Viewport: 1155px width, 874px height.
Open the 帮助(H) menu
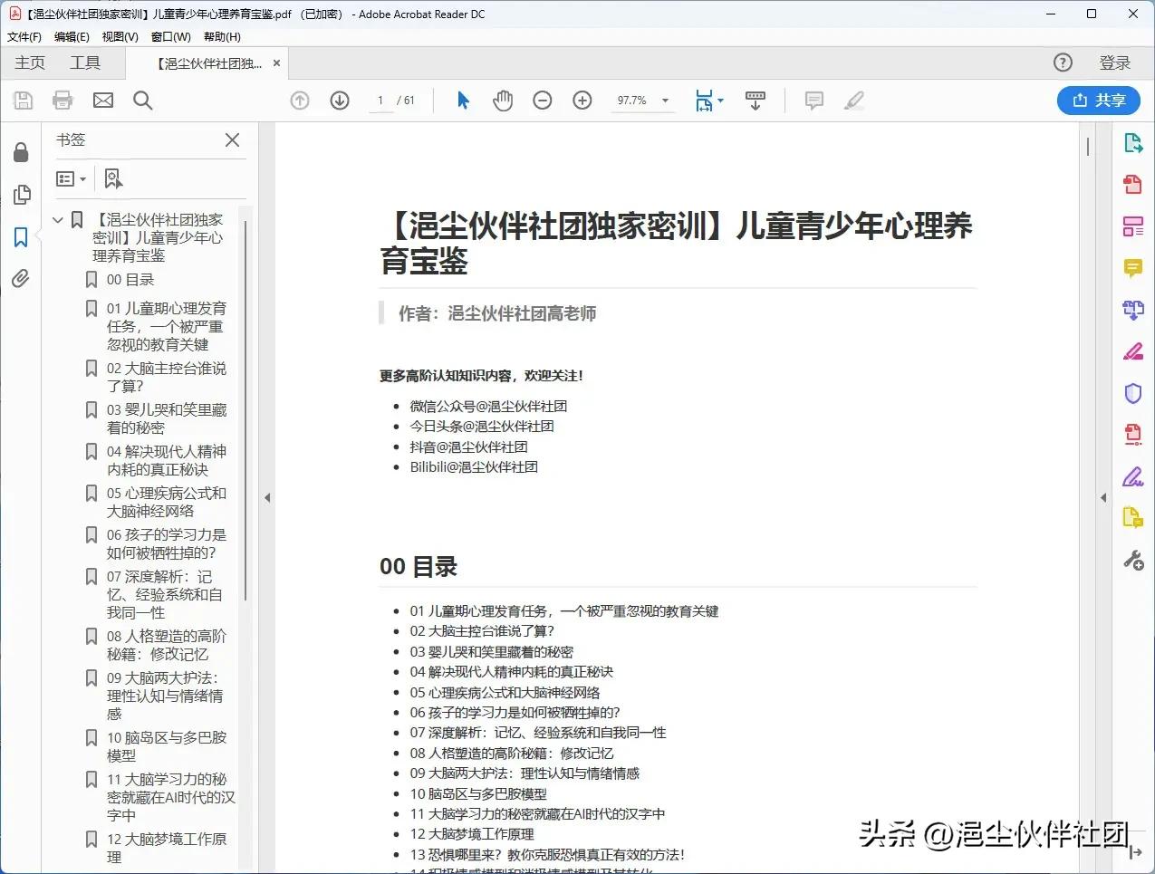pos(222,37)
